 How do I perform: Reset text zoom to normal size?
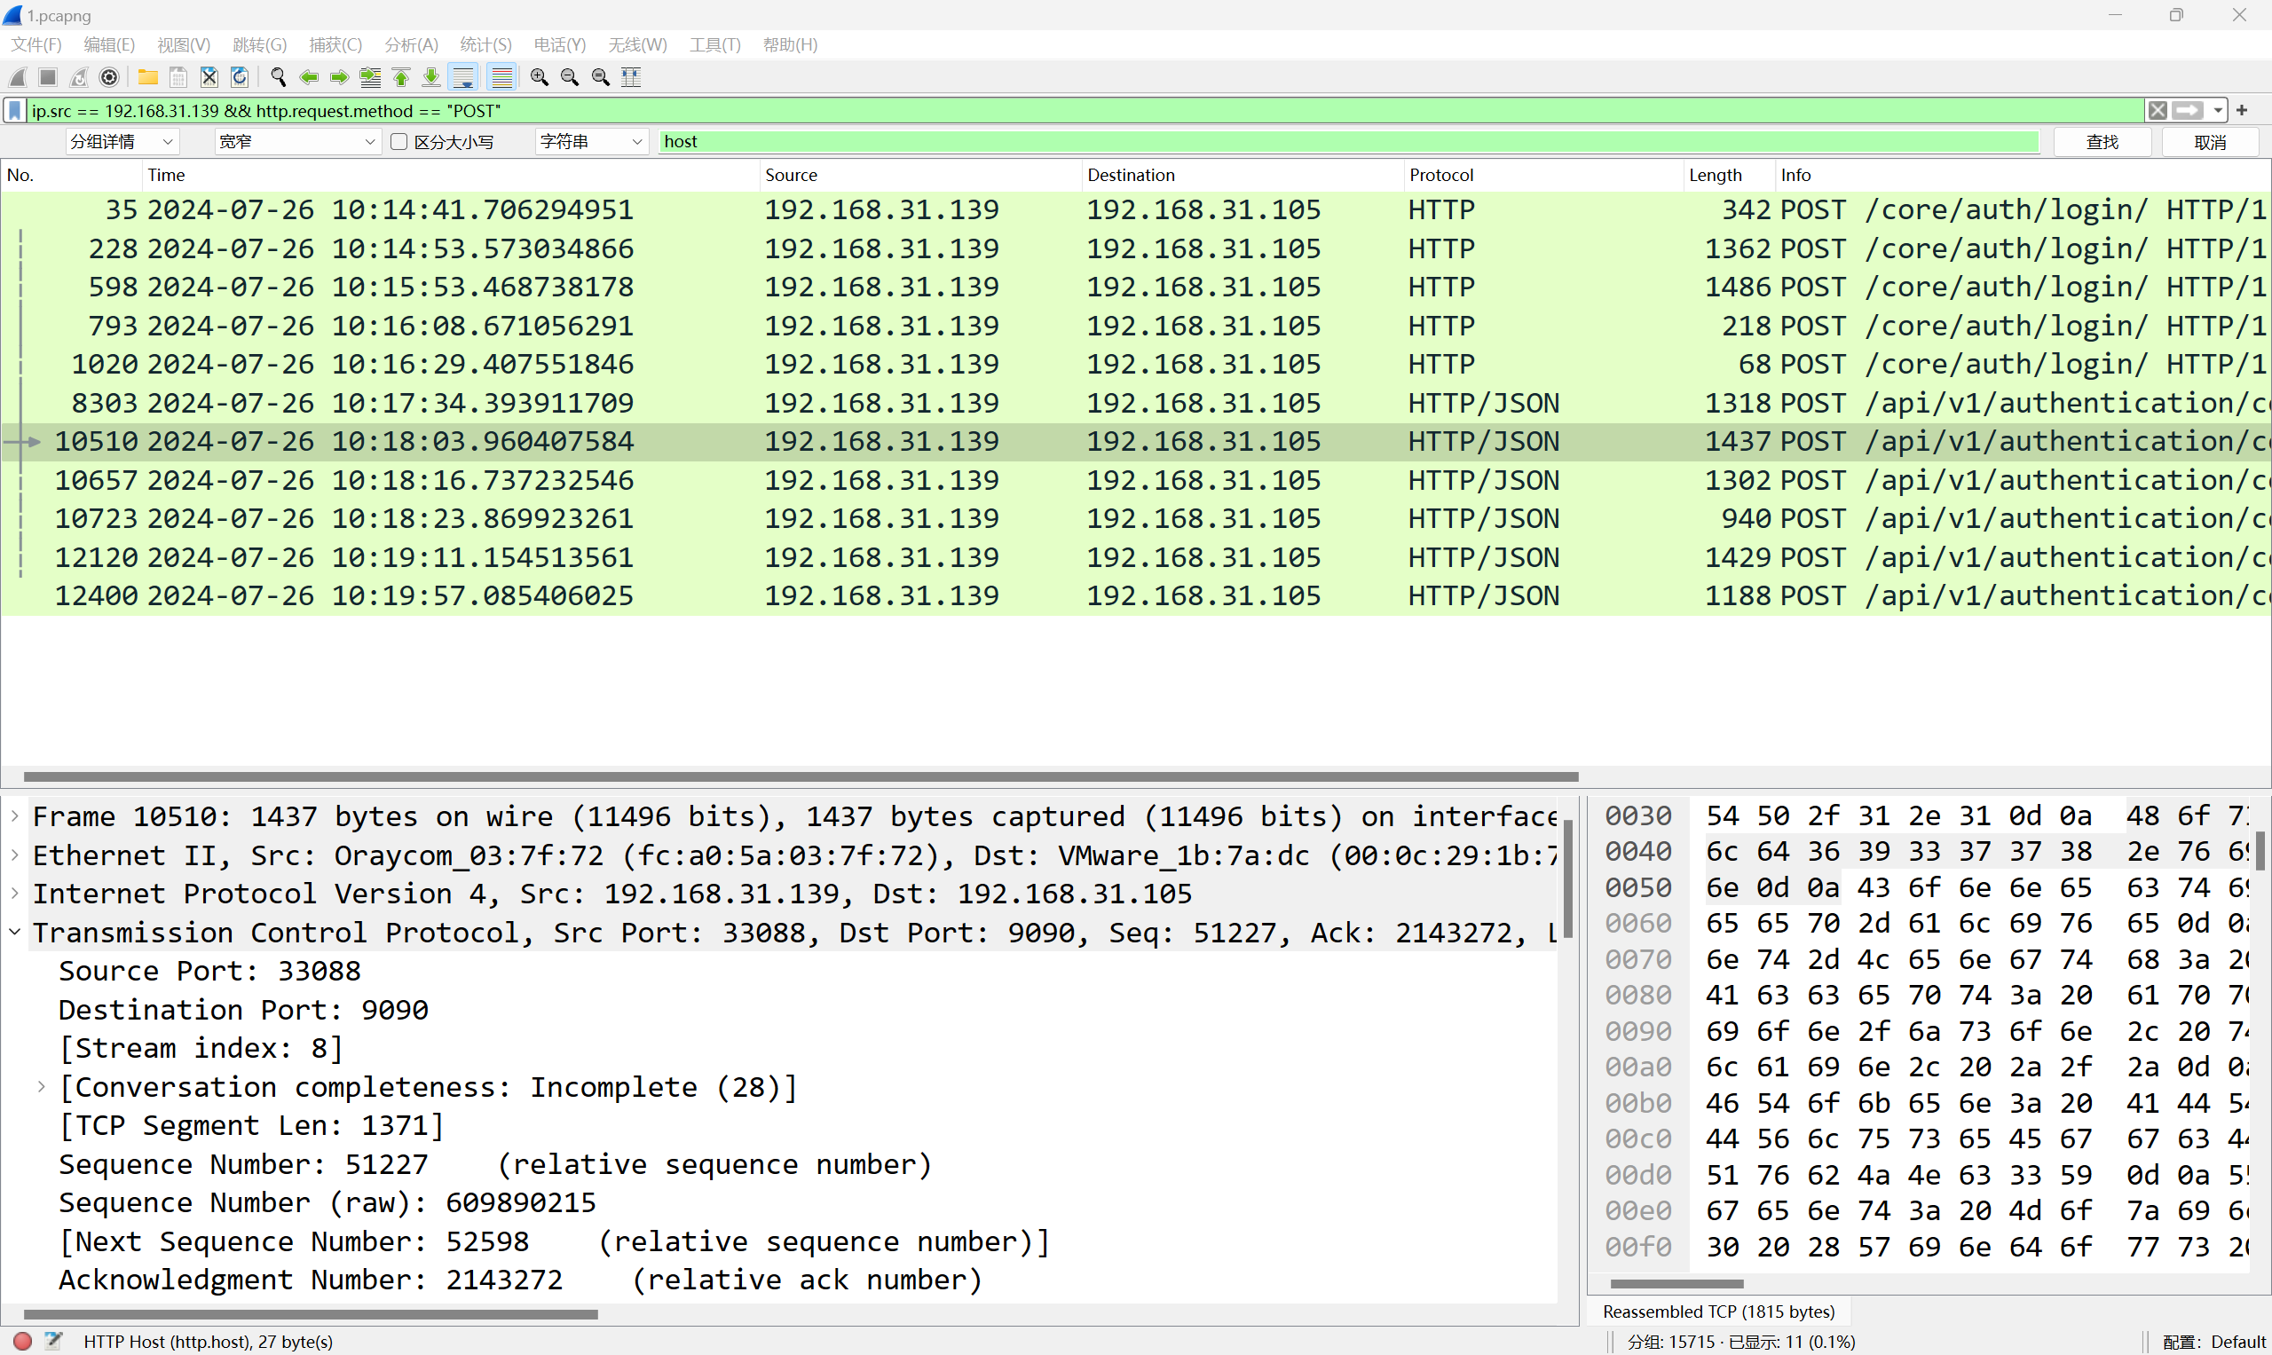point(601,77)
